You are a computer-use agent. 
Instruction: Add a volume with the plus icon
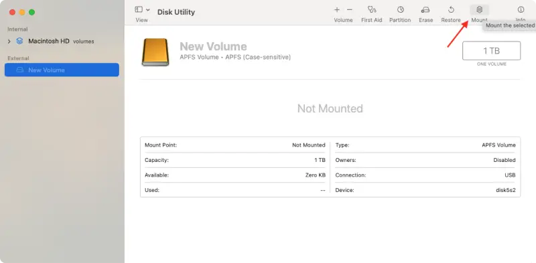tap(337, 10)
